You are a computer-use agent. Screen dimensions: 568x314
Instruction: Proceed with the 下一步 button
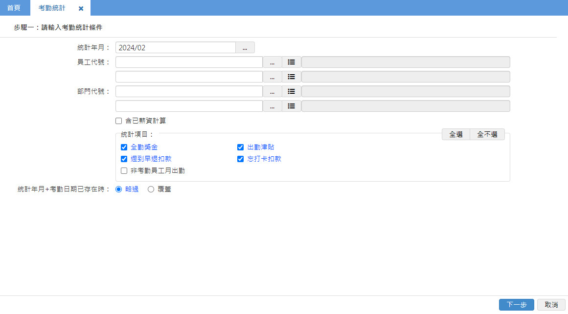516,305
